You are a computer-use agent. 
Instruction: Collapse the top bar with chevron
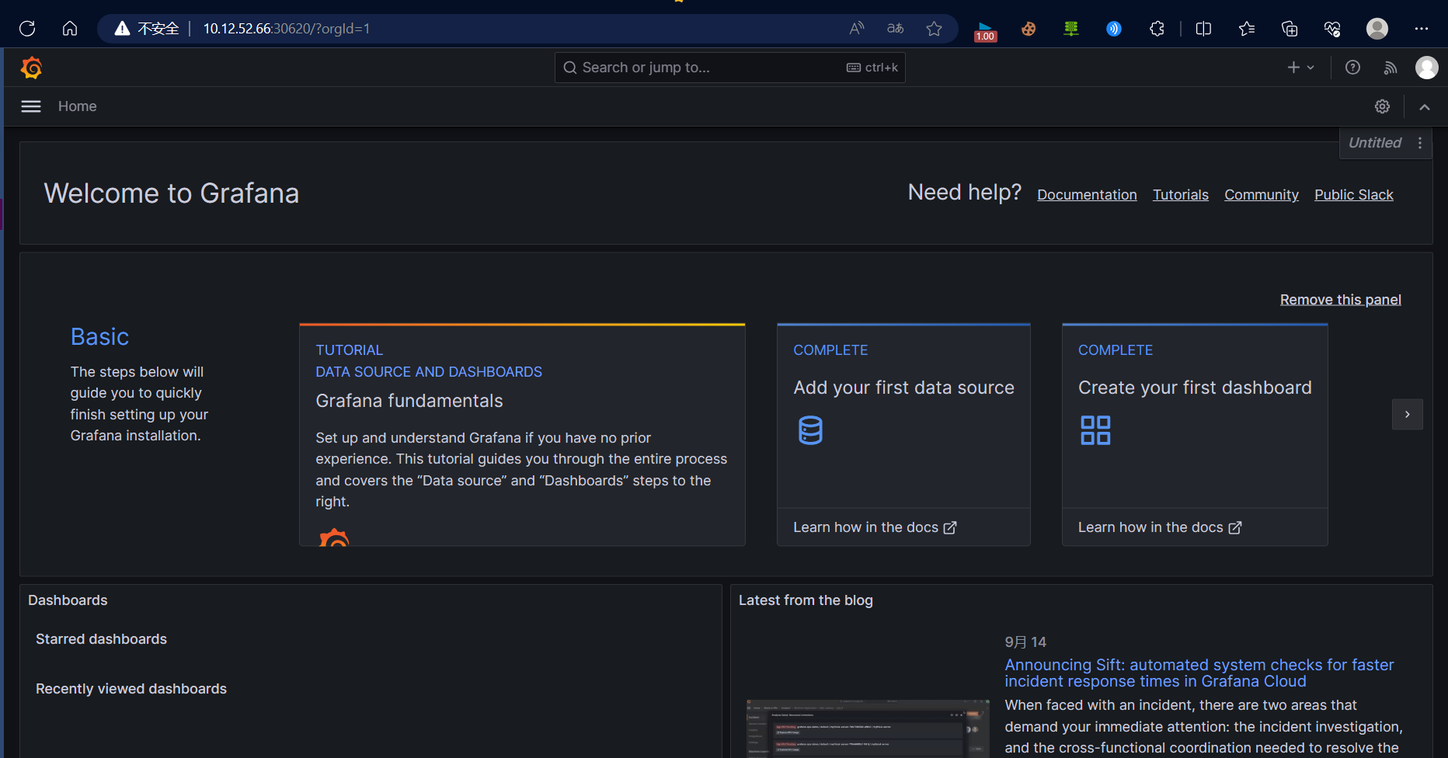click(x=1425, y=107)
